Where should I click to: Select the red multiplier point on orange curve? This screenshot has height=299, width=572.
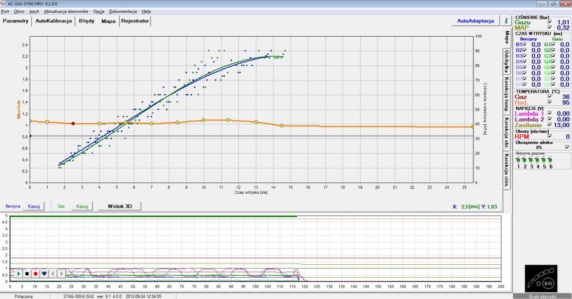73,123
